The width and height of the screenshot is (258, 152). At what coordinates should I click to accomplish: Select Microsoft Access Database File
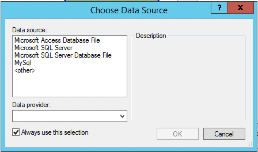[x=57, y=40]
